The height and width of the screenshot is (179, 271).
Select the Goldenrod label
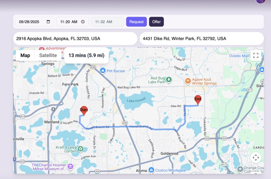coord(169,153)
